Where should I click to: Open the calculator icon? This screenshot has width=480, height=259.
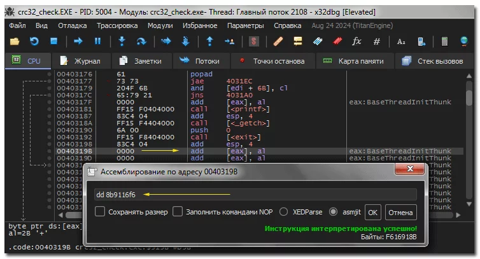(x=444, y=41)
